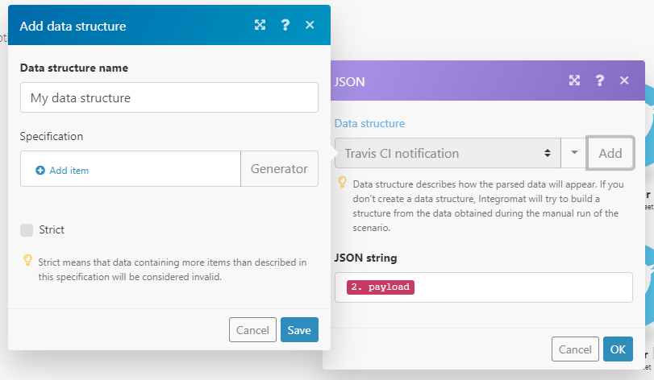Click the Specification label

pos(52,137)
